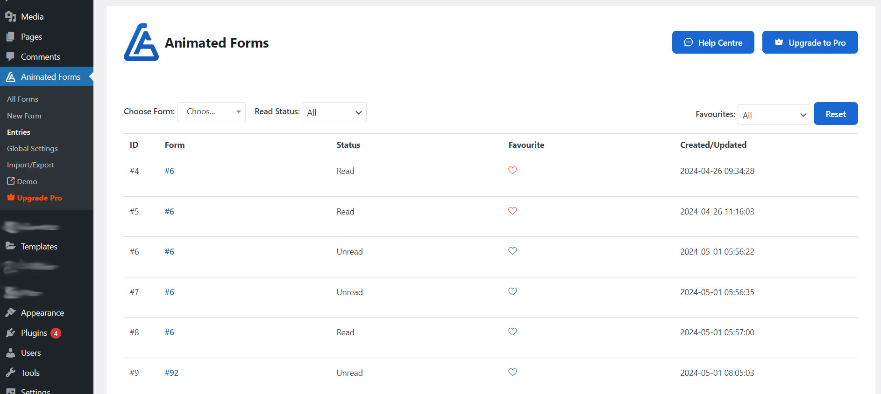This screenshot has height=394, width=881.
Task: Open form #6 link in entry #7 row
Action: click(x=170, y=292)
